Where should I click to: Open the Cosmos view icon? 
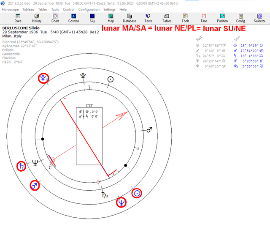[74, 18]
